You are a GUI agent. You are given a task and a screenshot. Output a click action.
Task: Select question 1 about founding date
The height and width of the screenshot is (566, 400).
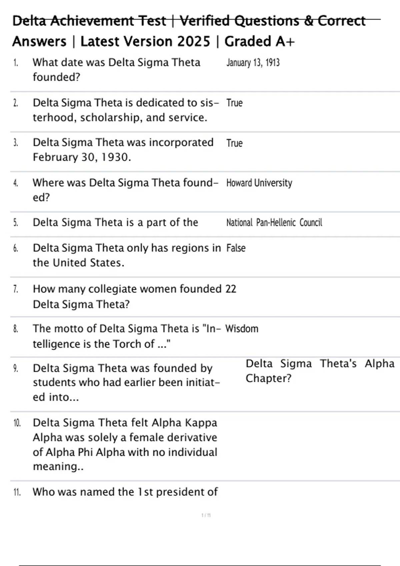(x=116, y=70)
